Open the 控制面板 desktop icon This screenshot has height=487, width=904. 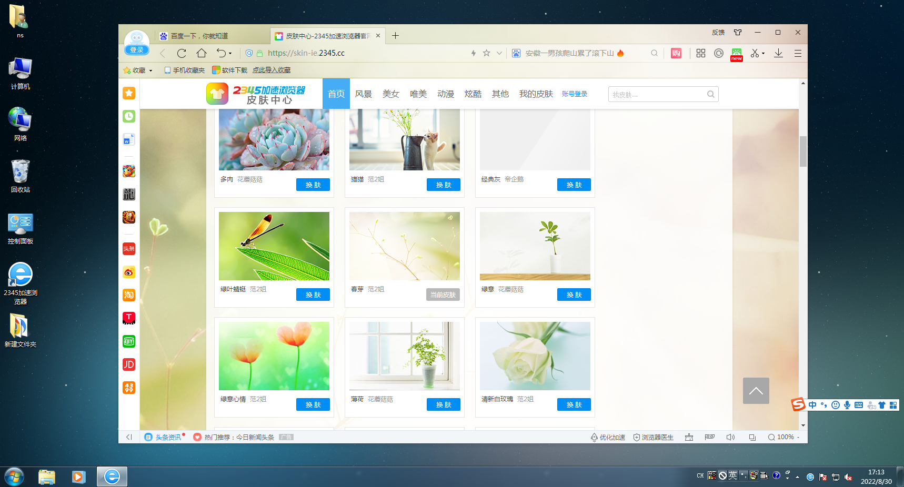pyautogui.click(x=21, y=228)
